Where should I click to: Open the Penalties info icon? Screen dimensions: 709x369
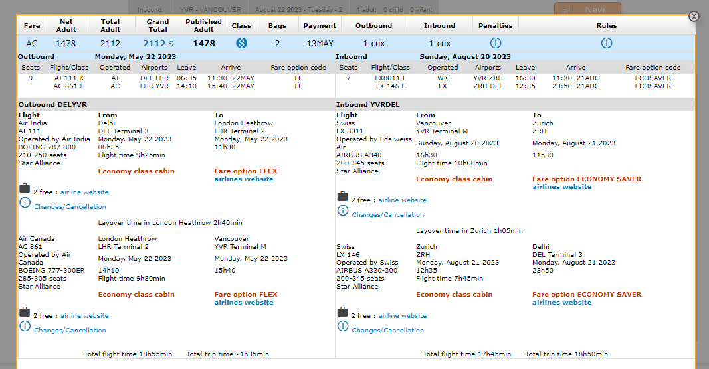tap(496, 43)
